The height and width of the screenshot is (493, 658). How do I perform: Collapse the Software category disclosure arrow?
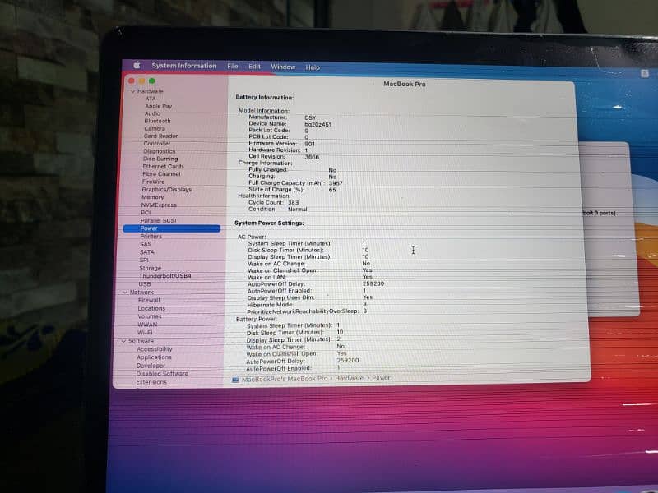123,341
